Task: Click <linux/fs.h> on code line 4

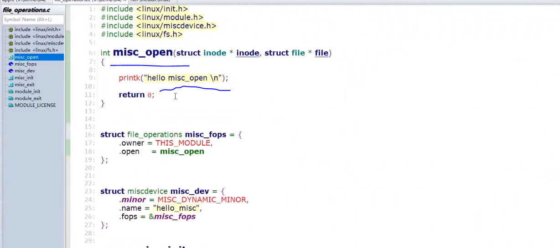Action: 159,34
